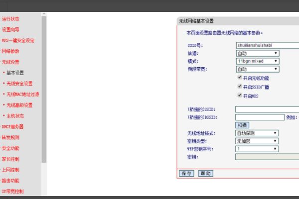Click the SSID号 text field
Screen dimensions: 299x199
[268, 45]
